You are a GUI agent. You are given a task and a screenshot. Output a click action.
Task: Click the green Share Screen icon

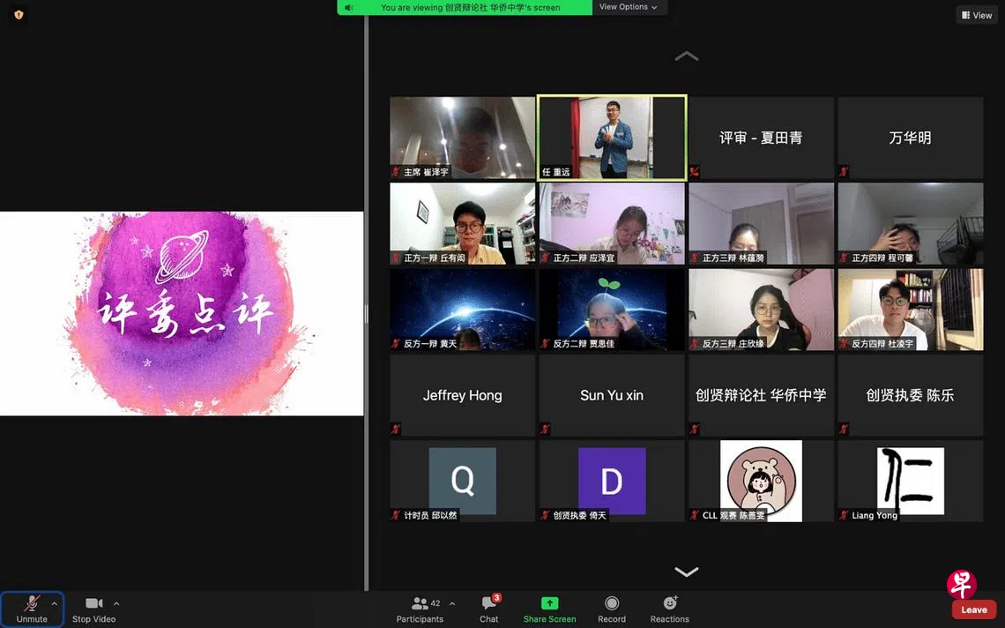[x=549, y=604]
